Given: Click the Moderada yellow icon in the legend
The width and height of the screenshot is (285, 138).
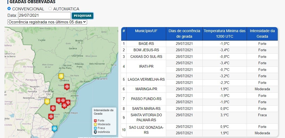Looking at the screenshot, I should tap(96, 124).
